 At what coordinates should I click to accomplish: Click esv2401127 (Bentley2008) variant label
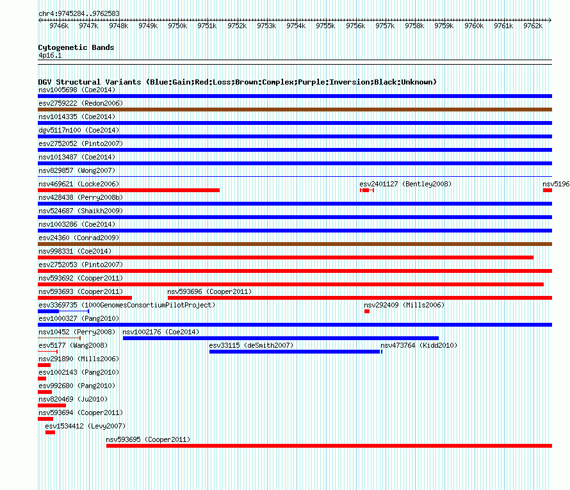tap(405, 184)
